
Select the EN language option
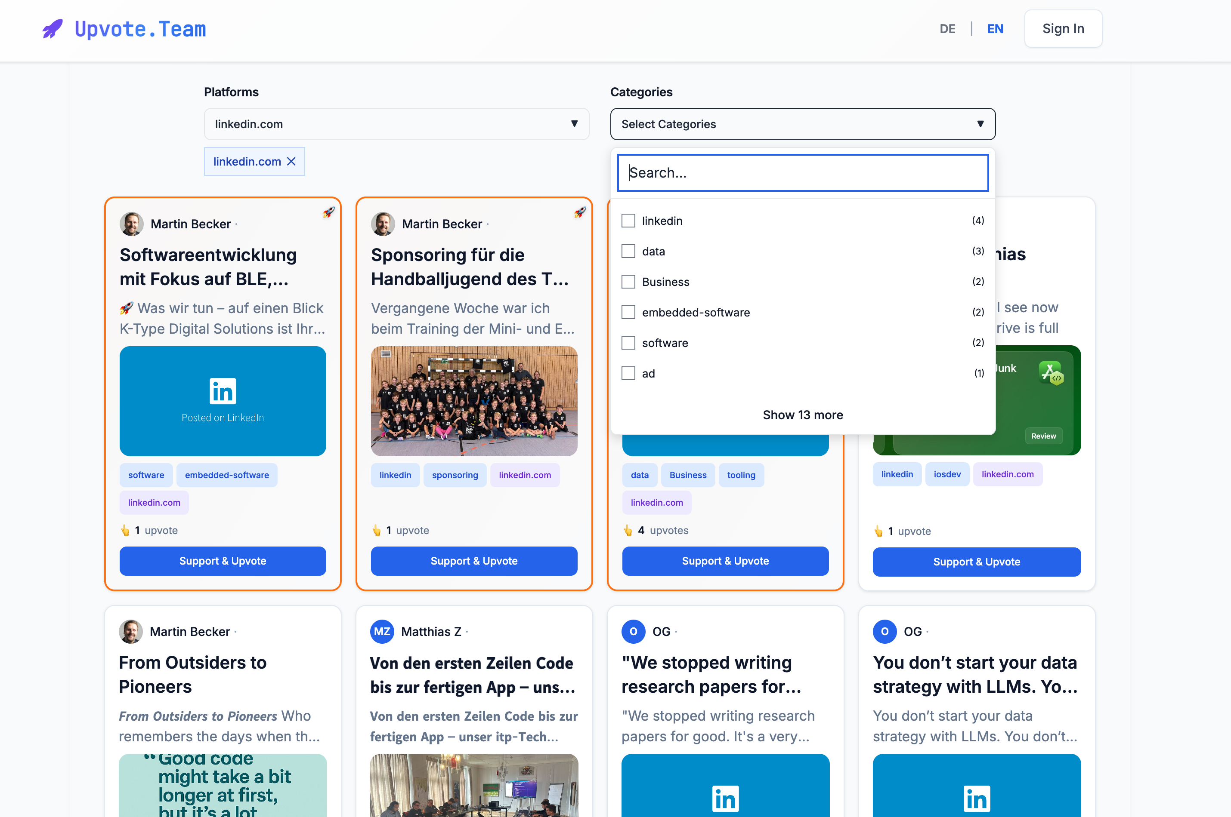[x=995, y=29]
